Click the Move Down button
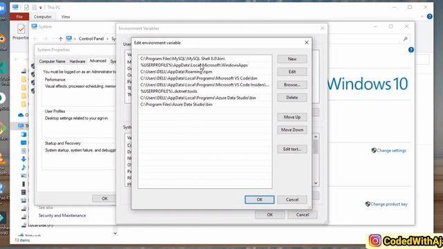 pyautogui.click(x=292, y=130)
